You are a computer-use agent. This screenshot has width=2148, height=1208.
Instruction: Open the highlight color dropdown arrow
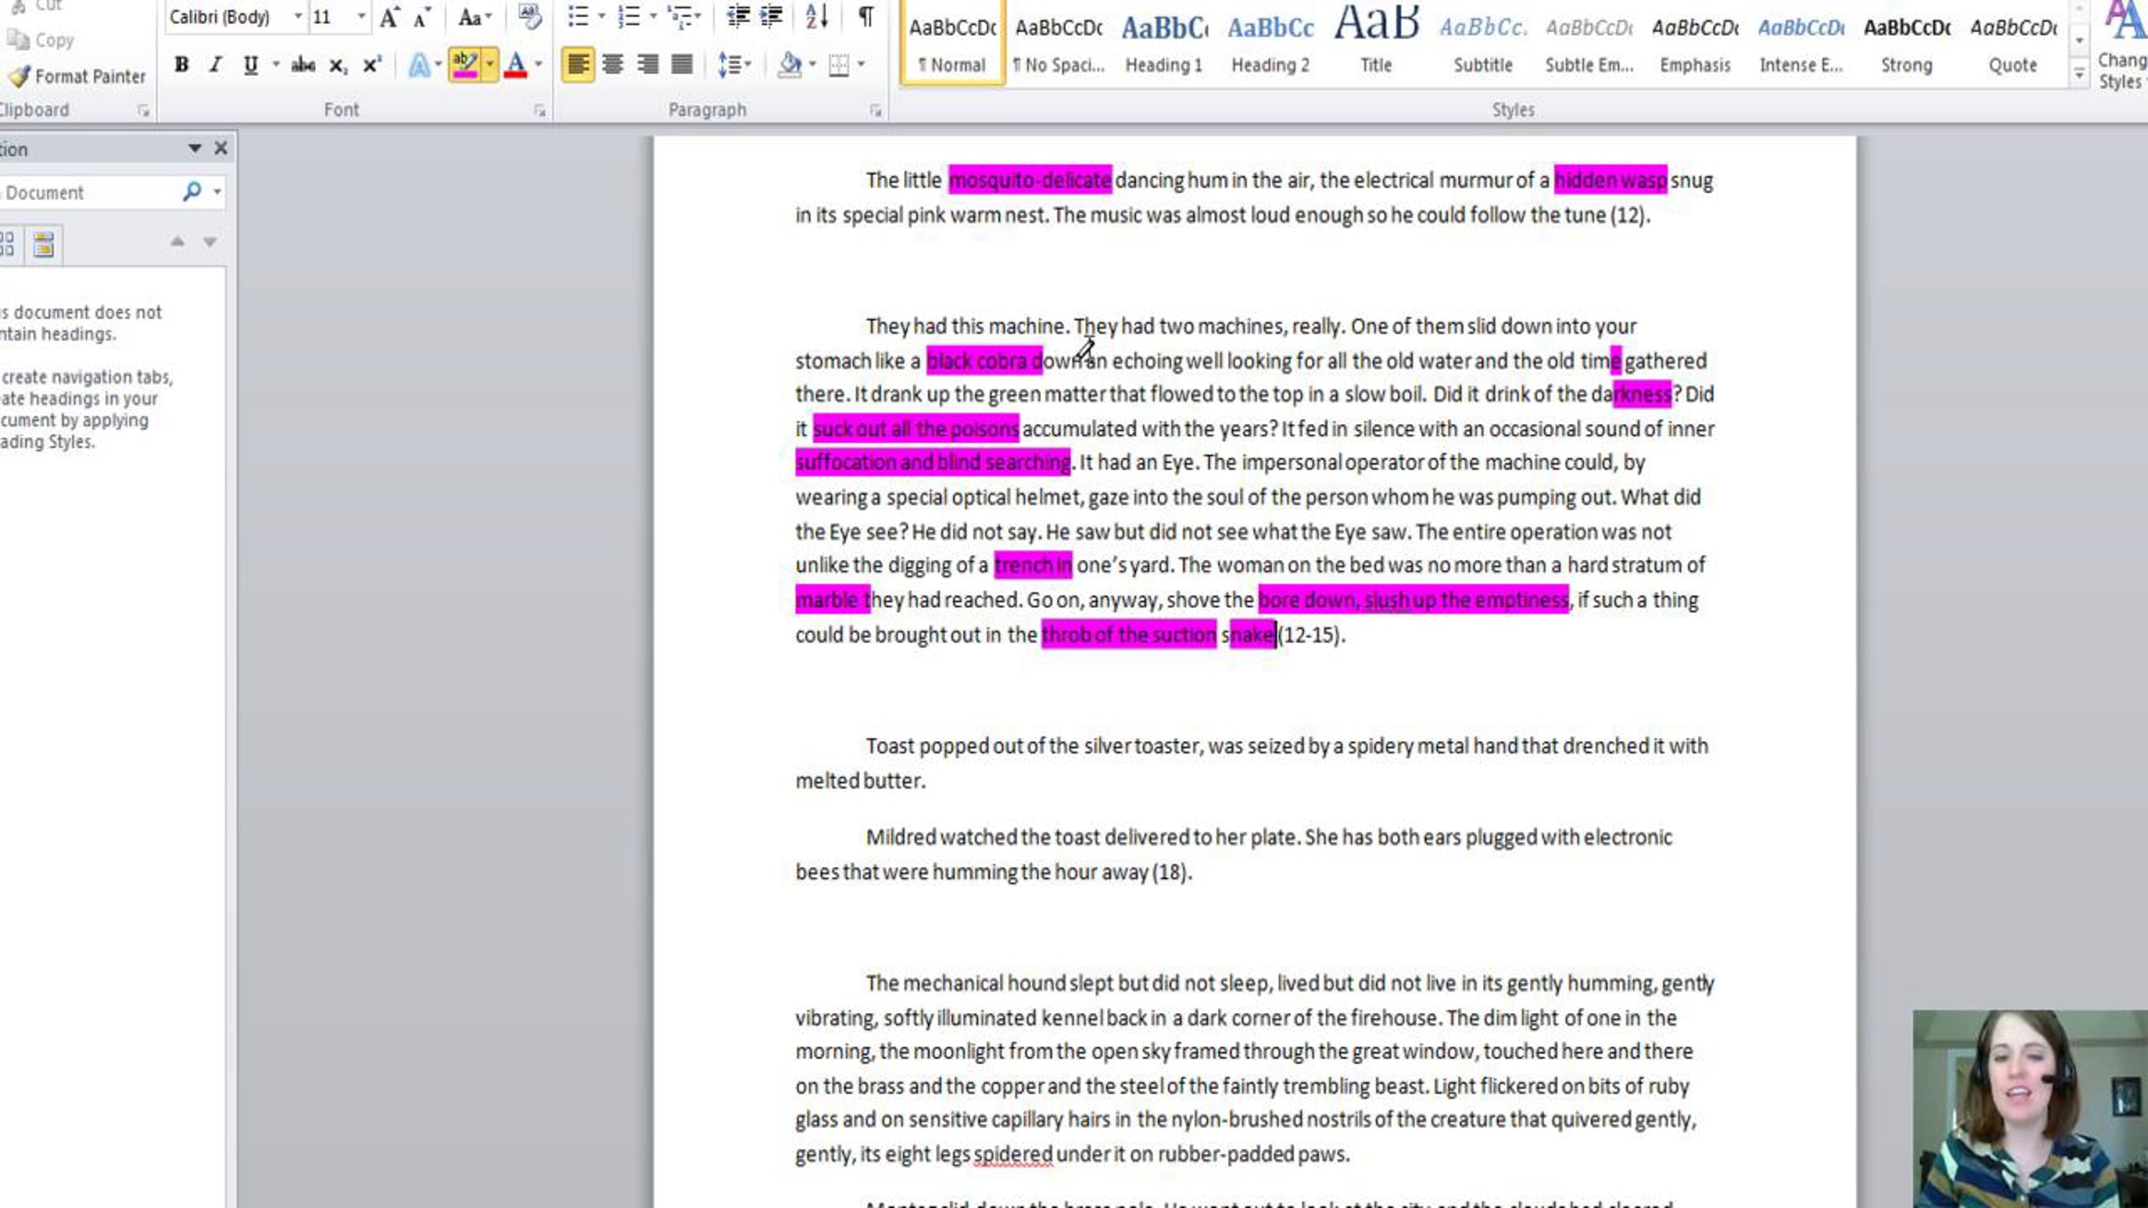[x=490, y=64]
